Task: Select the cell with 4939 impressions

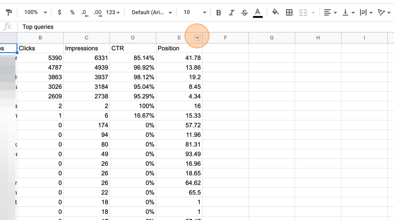Action: [x=87, y=67]
